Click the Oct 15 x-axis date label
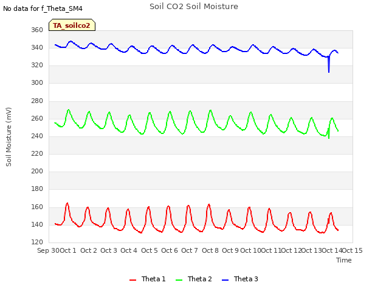This screenshot has height=291, width=389. (x=353, y=250)
